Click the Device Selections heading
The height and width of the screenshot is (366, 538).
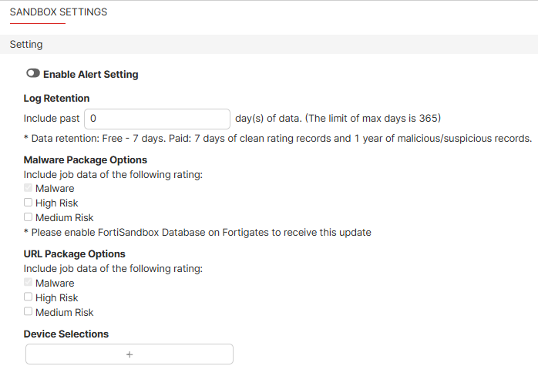(66, 334)
